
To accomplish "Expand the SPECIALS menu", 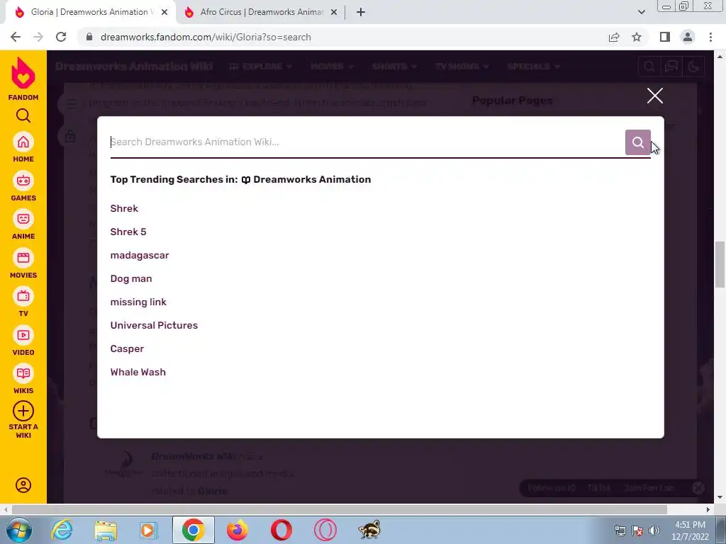I will [533, 66].
